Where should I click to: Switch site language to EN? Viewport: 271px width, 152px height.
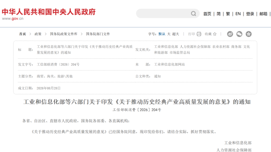pos(238,14)
